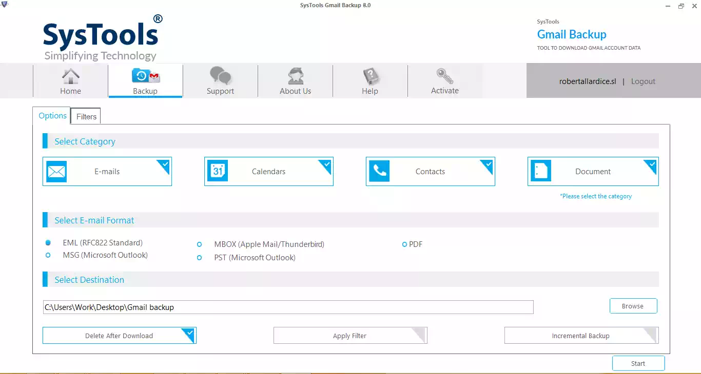Choose PDF as e-mail format

tap(404, 245)
